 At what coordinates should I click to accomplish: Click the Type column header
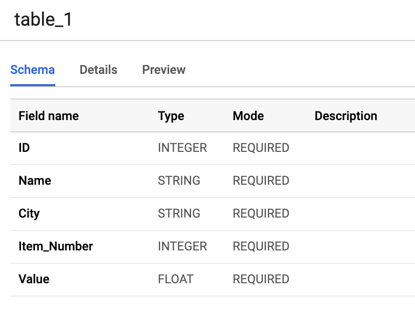click(x=171, y=116)
